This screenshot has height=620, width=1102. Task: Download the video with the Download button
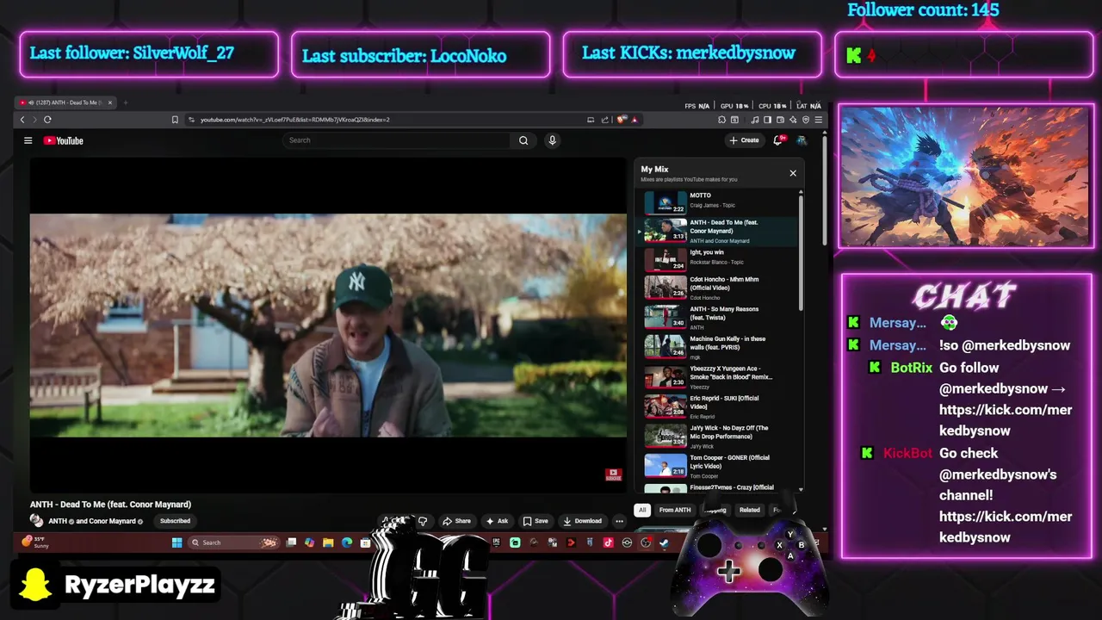coord(582,521)
